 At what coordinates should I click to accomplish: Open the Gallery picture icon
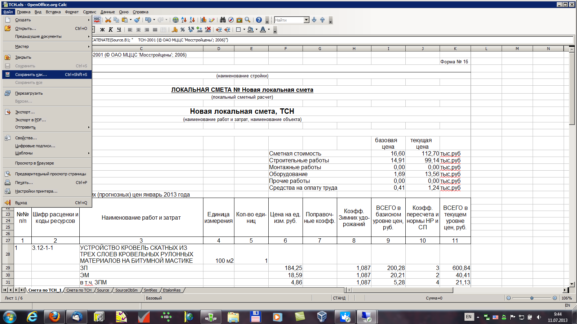click(239, 20)
